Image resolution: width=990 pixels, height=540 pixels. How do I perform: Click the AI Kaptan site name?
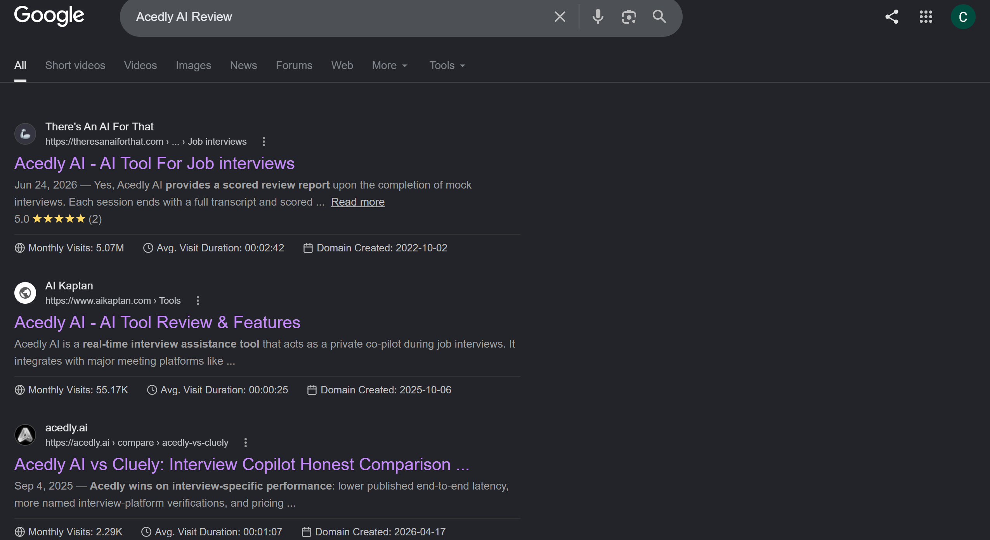pyautogui.click(x=69, y=286)
